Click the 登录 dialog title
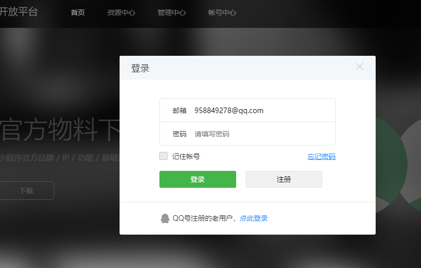 click(x=140, y=68)
